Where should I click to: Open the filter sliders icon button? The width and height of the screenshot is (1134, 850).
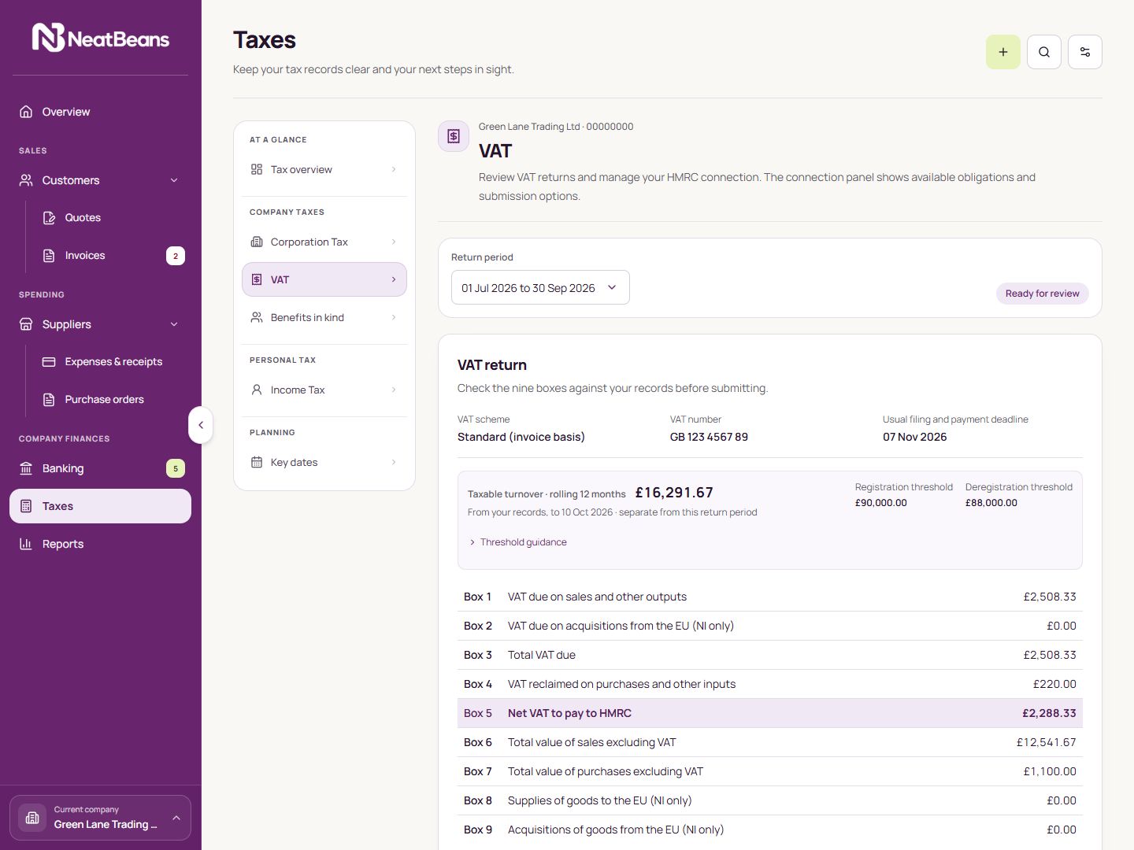click(x=1085, y=52)
